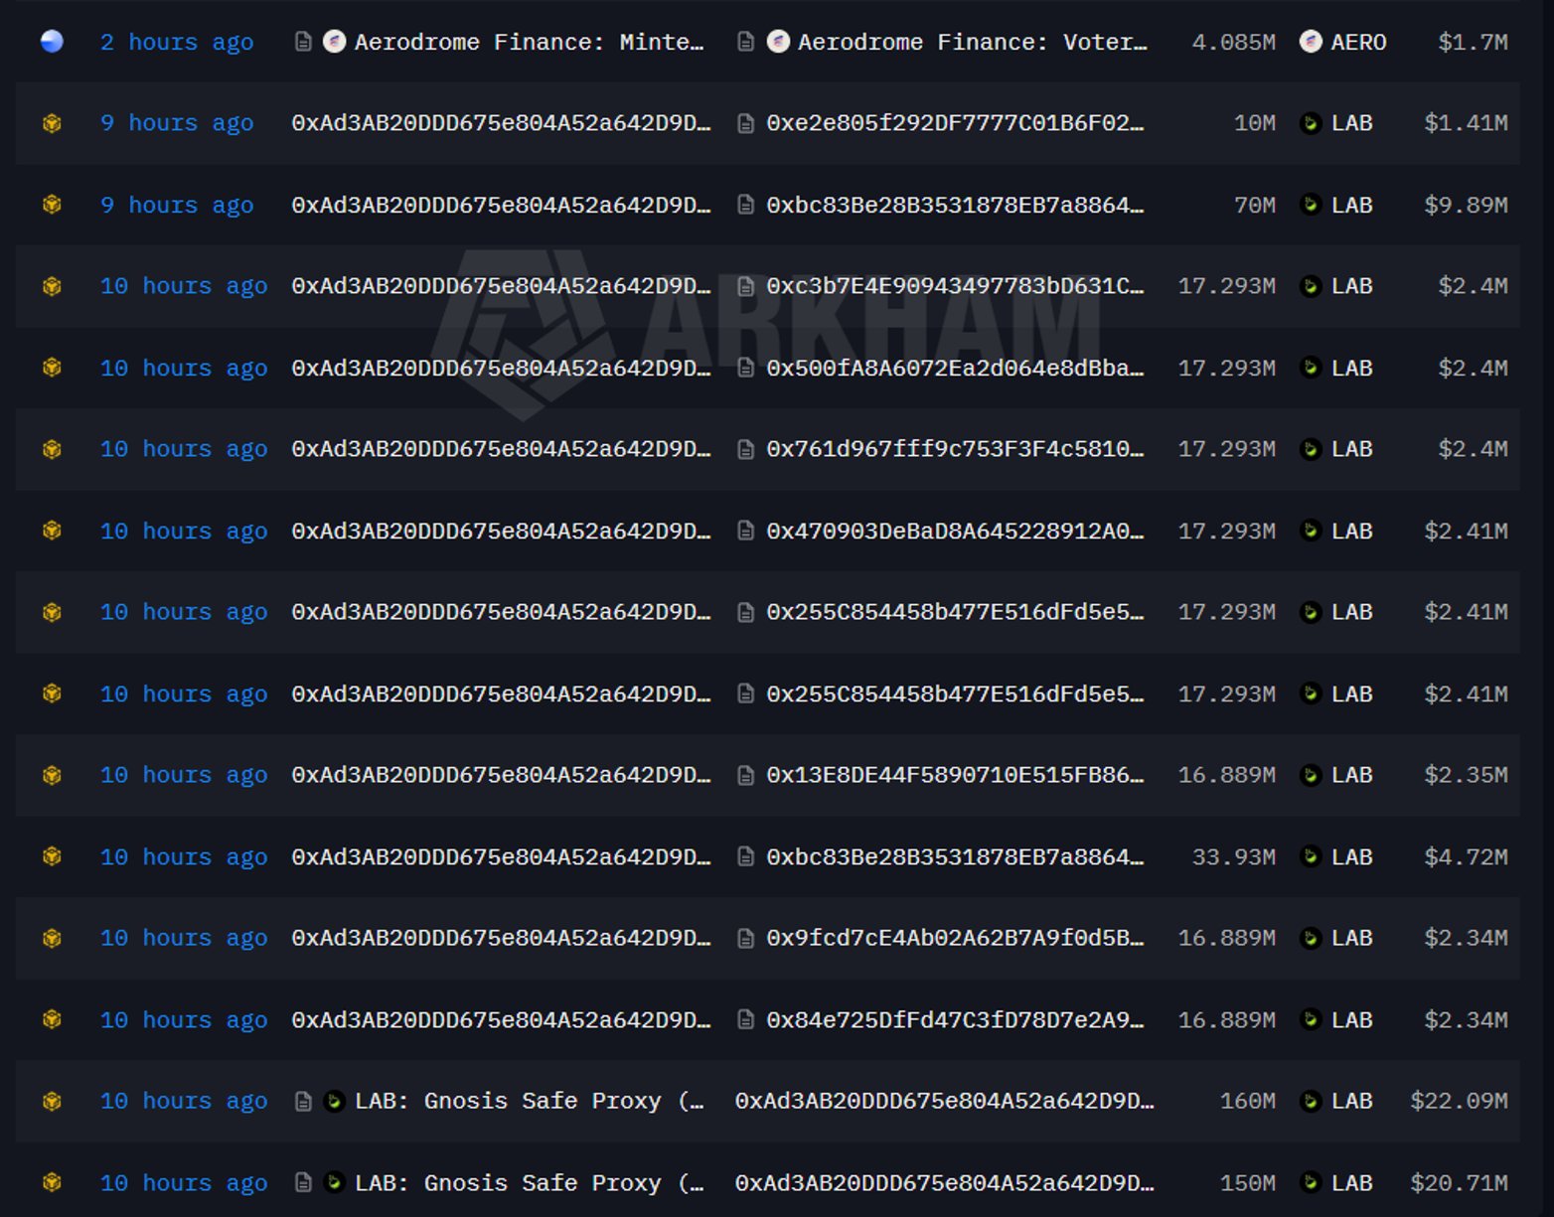Click the '33.93M' token amount
The width and height of the screenshot is (1554, 1217).
(x=1233, y=856)
